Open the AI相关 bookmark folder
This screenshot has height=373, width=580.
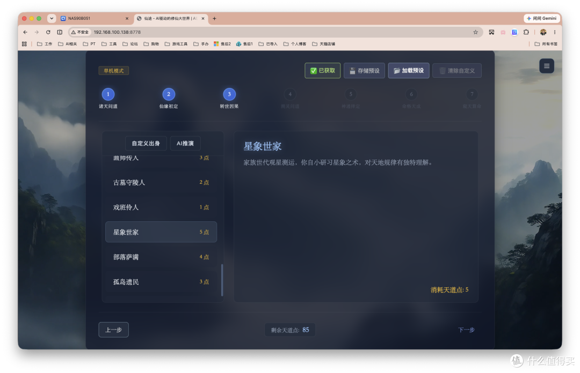tap(67, 44)
